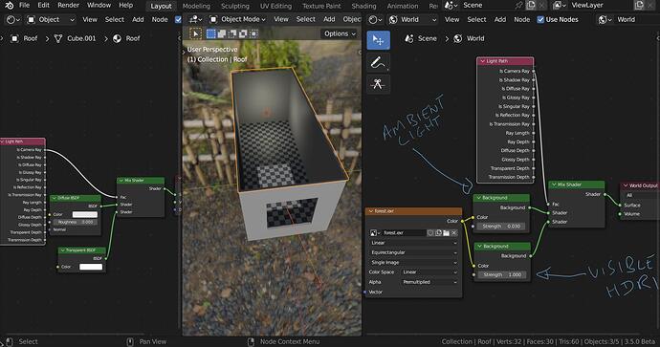Click the Blender logo icon
This screenshot has width=660, height=347.
pyautogui.click(x=10, y=6)
